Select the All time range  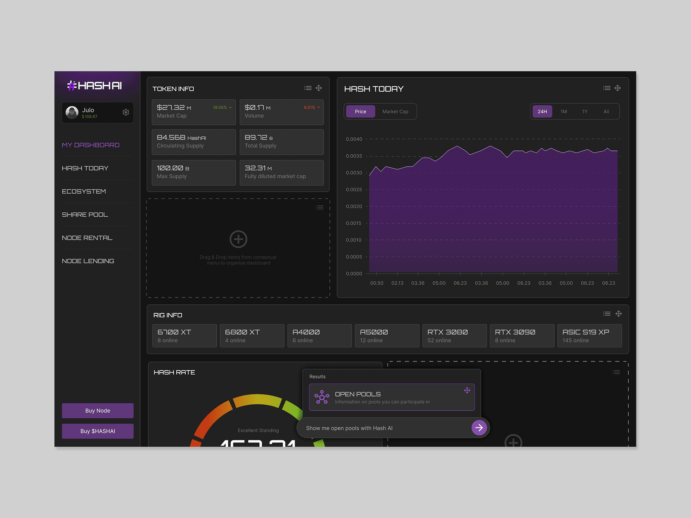tap(606, 112)
